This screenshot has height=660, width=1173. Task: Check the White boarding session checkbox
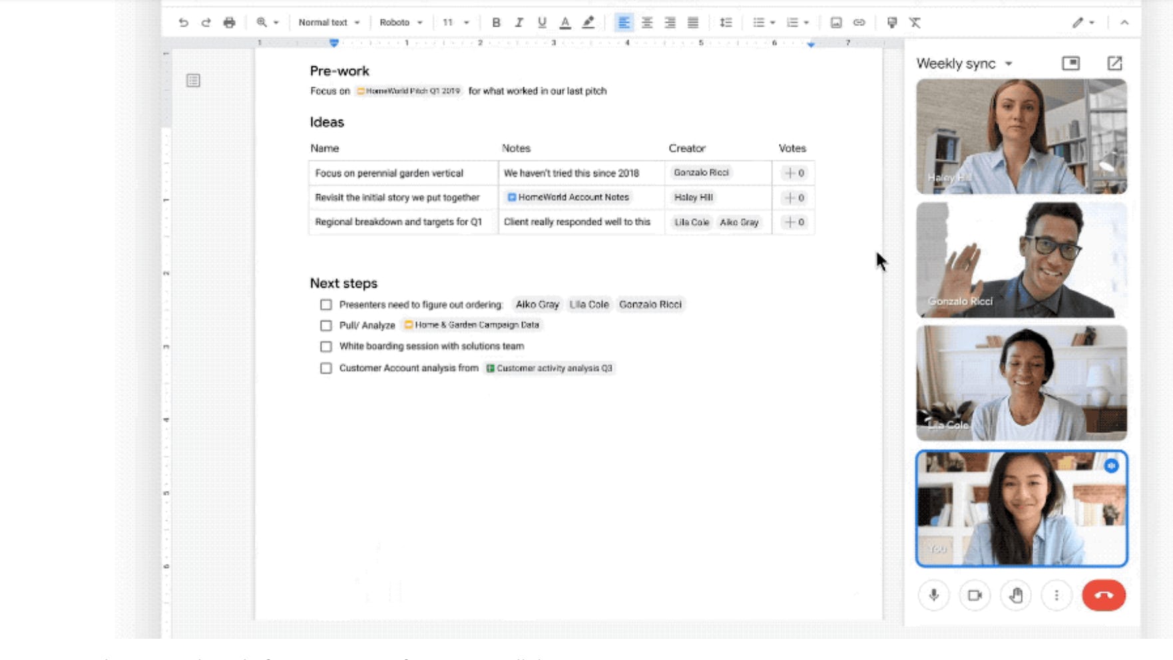click(326, 346)
